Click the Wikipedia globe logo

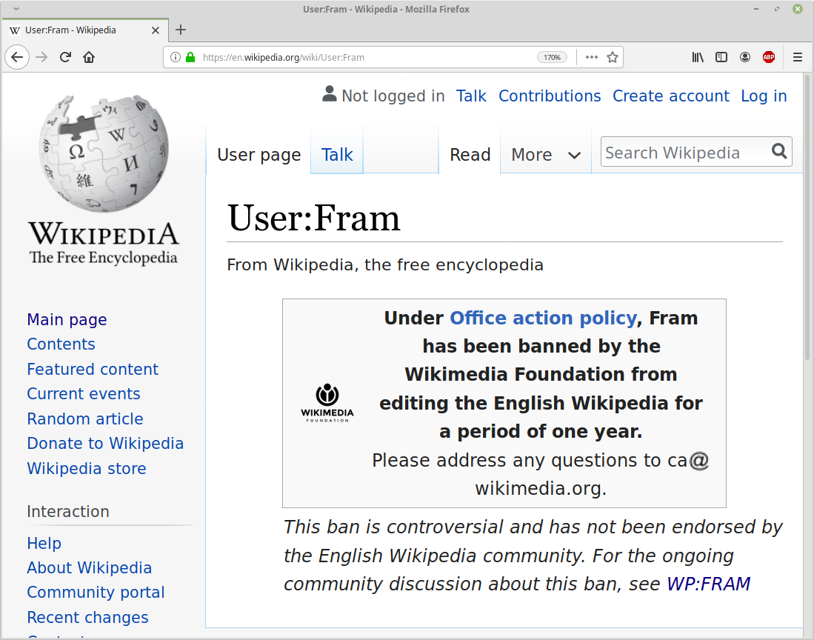point(104,153)
